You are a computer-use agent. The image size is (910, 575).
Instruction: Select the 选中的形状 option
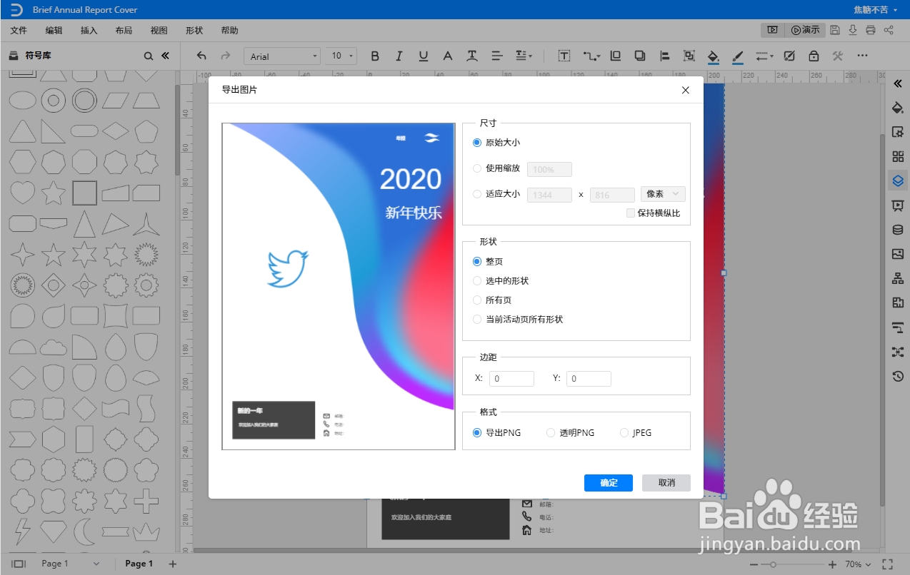coord(477,281)
